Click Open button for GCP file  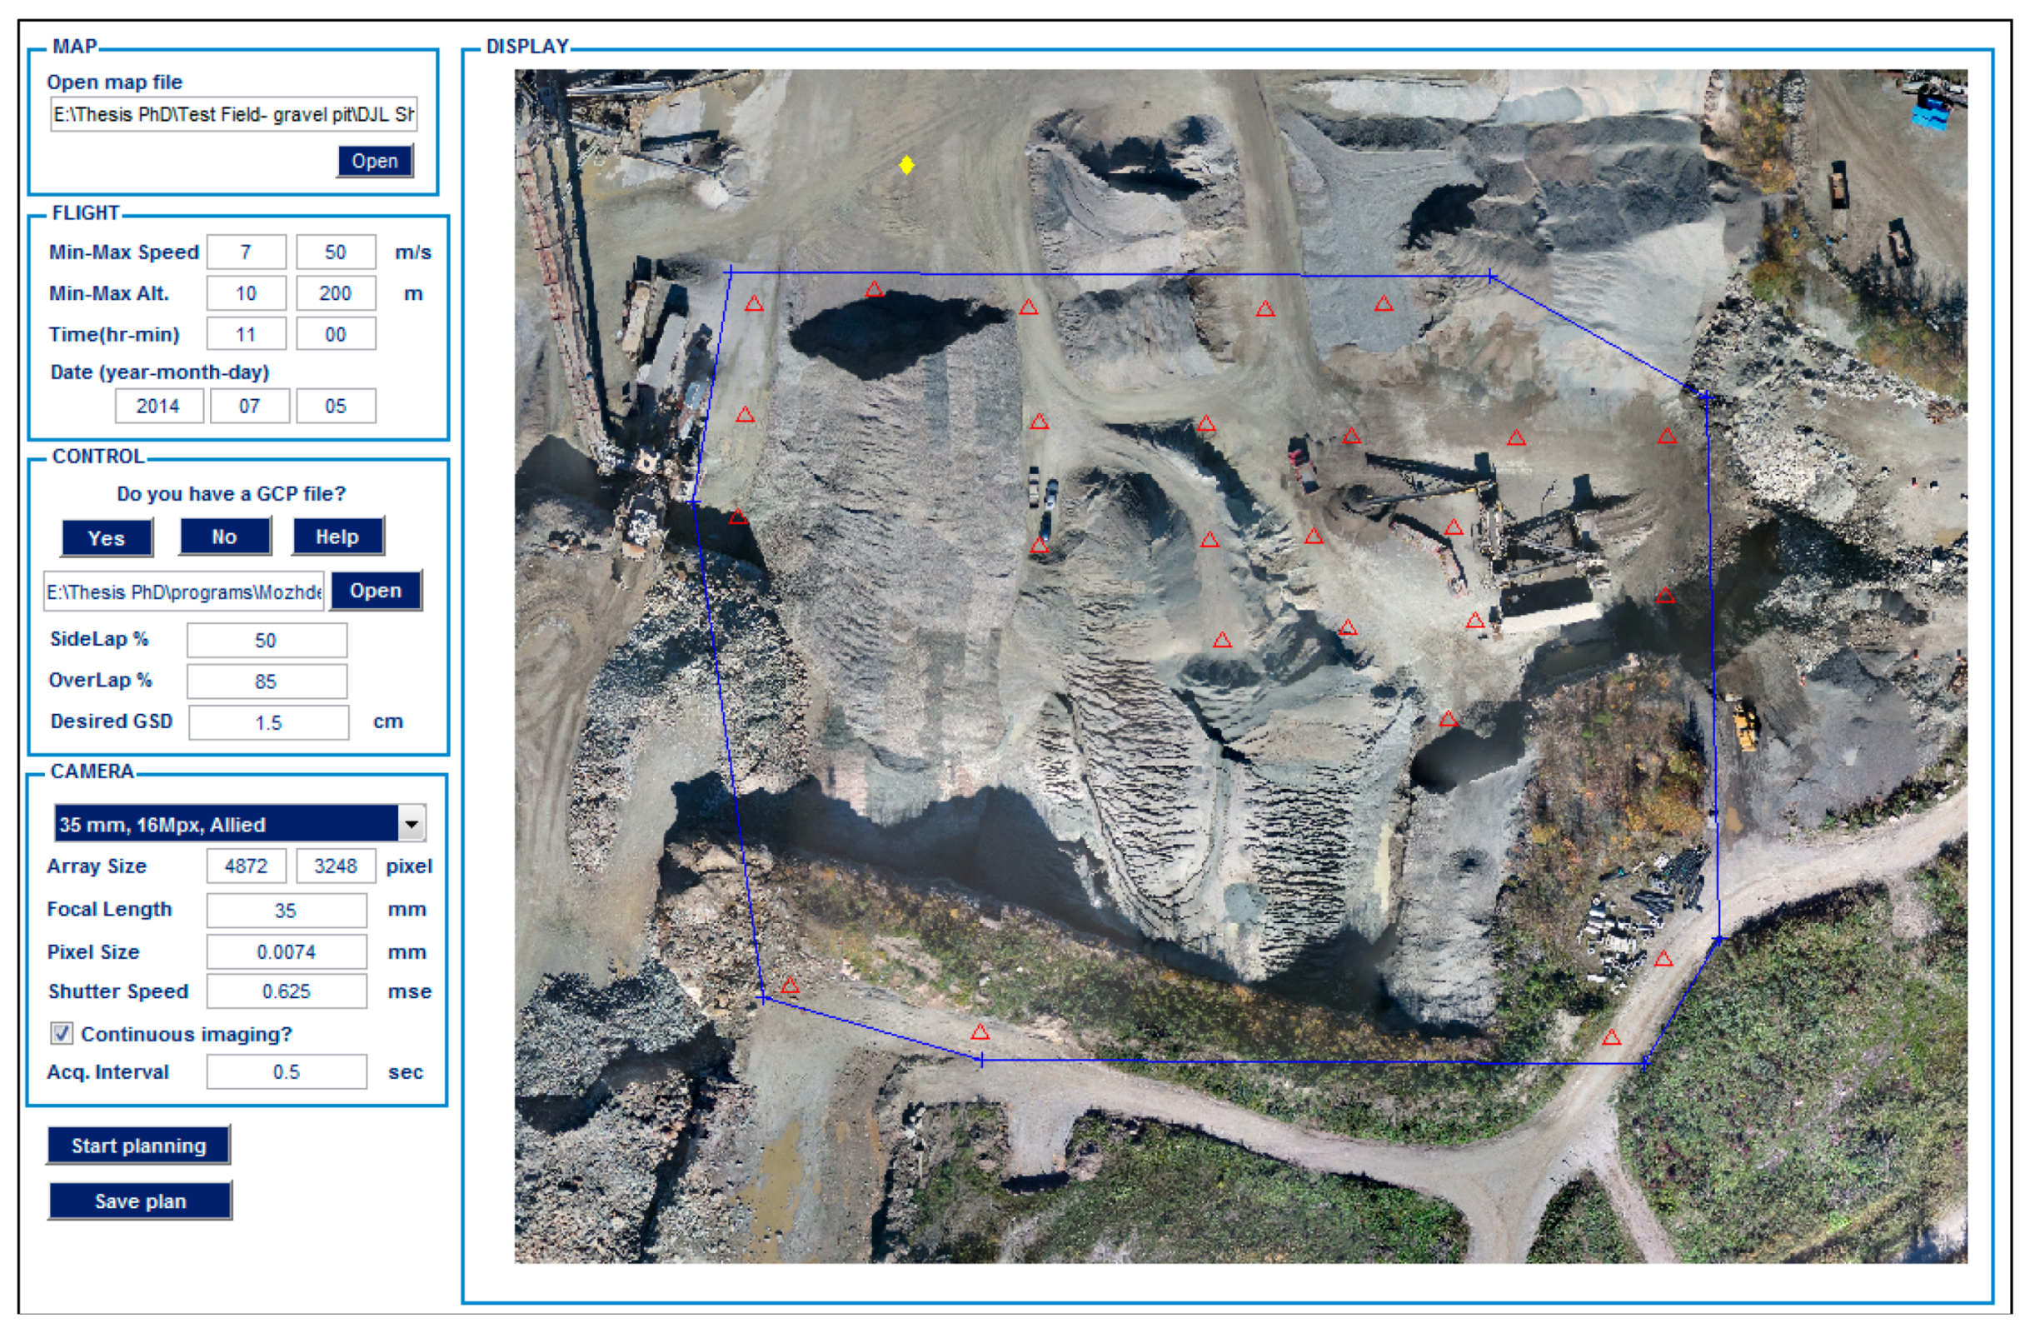[x=375, y=592]
